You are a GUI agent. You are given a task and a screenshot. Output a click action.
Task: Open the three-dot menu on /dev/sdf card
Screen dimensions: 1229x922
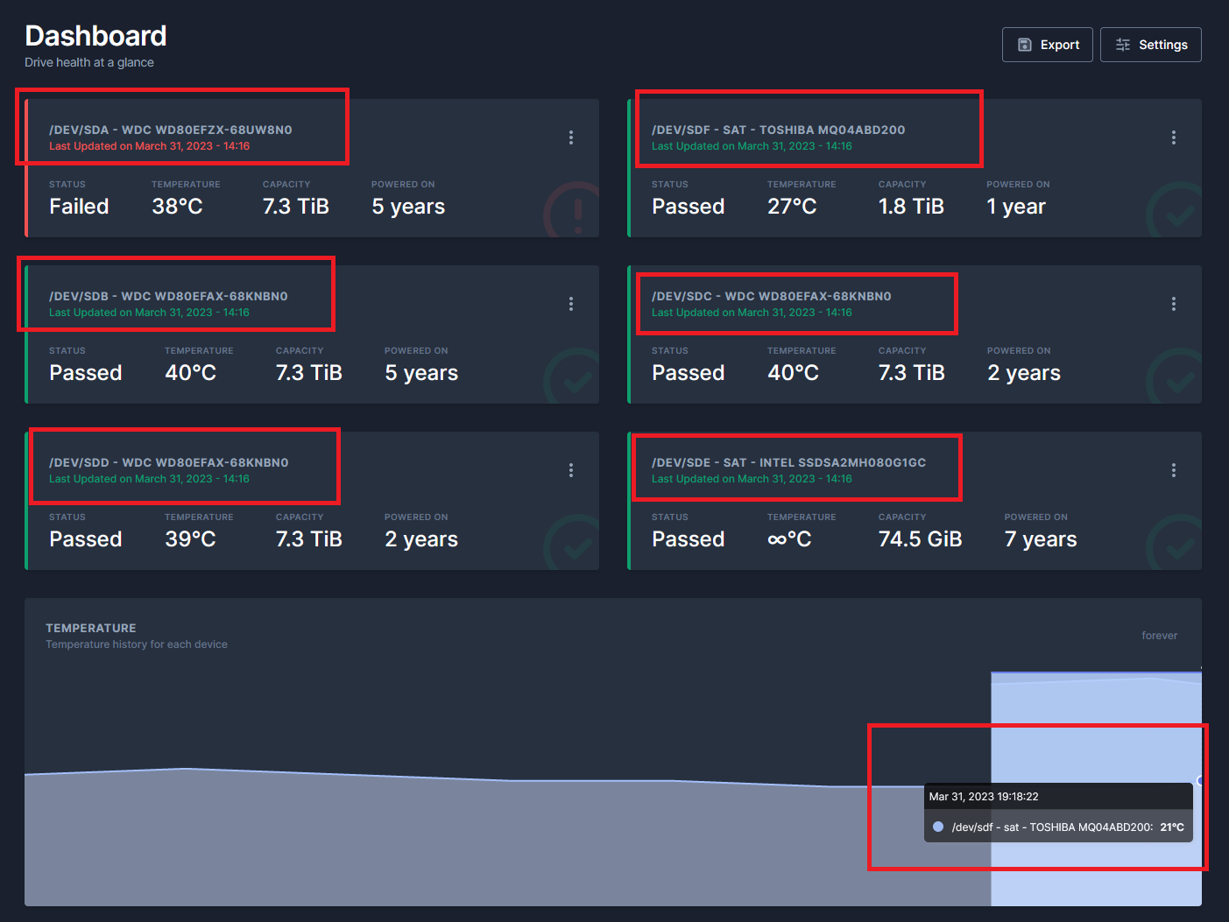pos(1174,137)
